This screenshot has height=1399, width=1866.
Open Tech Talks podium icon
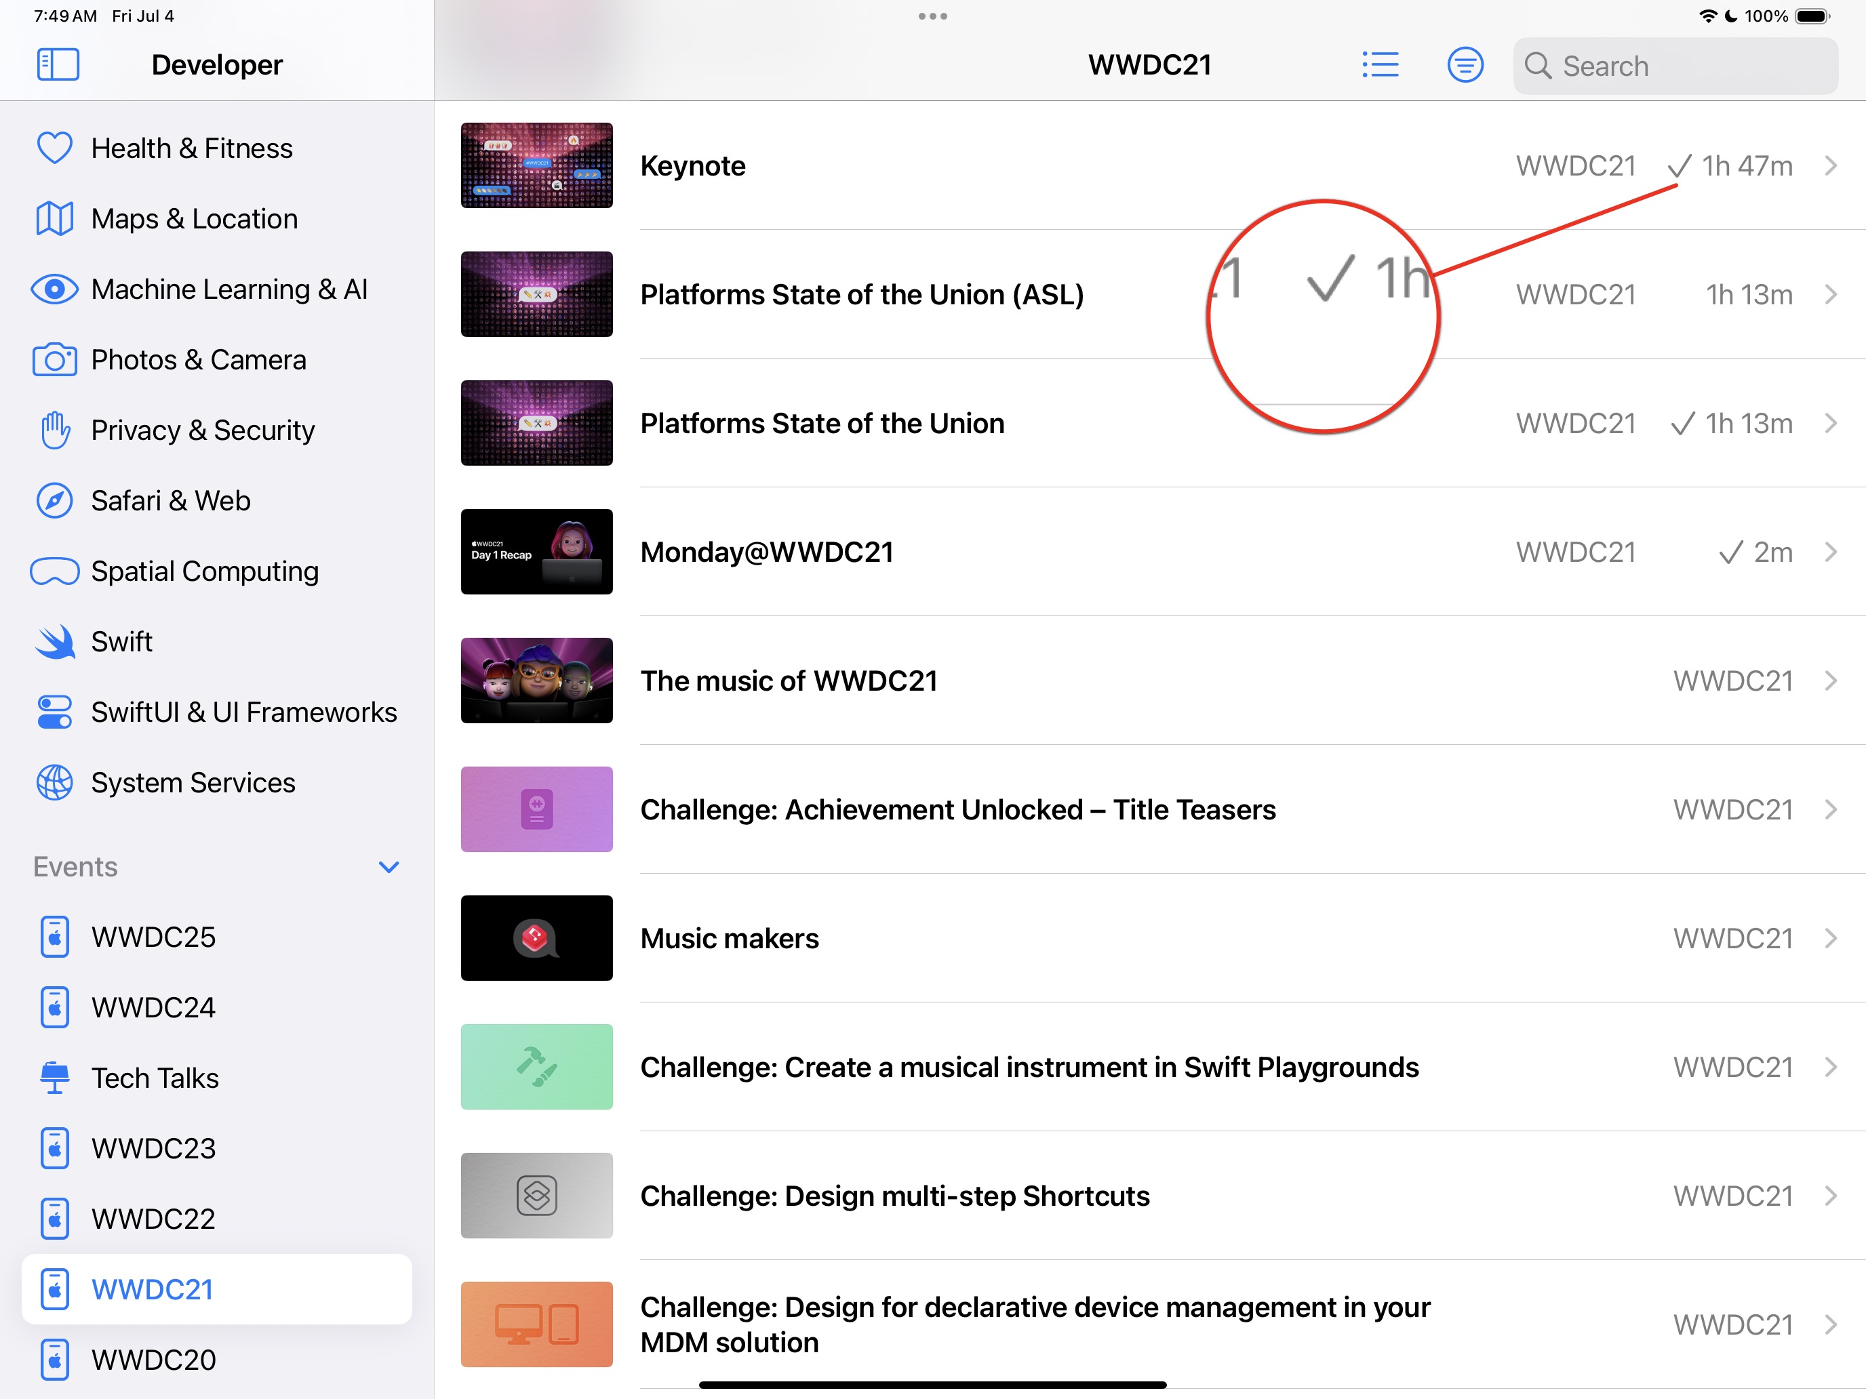(x=55, y=1078)
